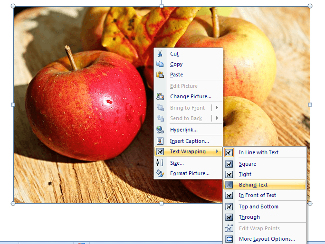The image size is (325, 244).
Task: Expand the Bring to Front submenu arrow
Action: [217, 108]
